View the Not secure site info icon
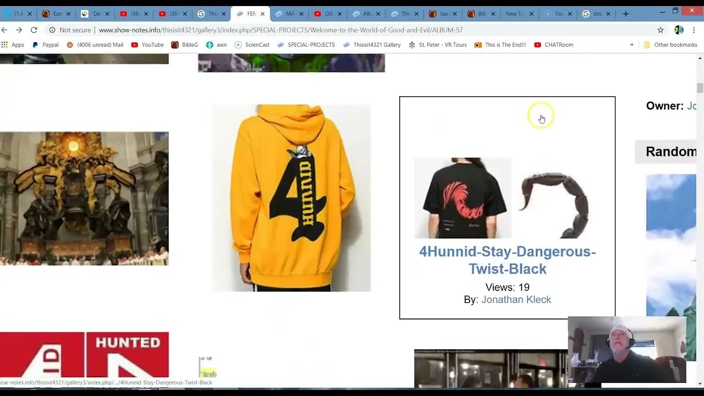The width and height of the screenshot is (704, 396). click(x=52, y=30)
